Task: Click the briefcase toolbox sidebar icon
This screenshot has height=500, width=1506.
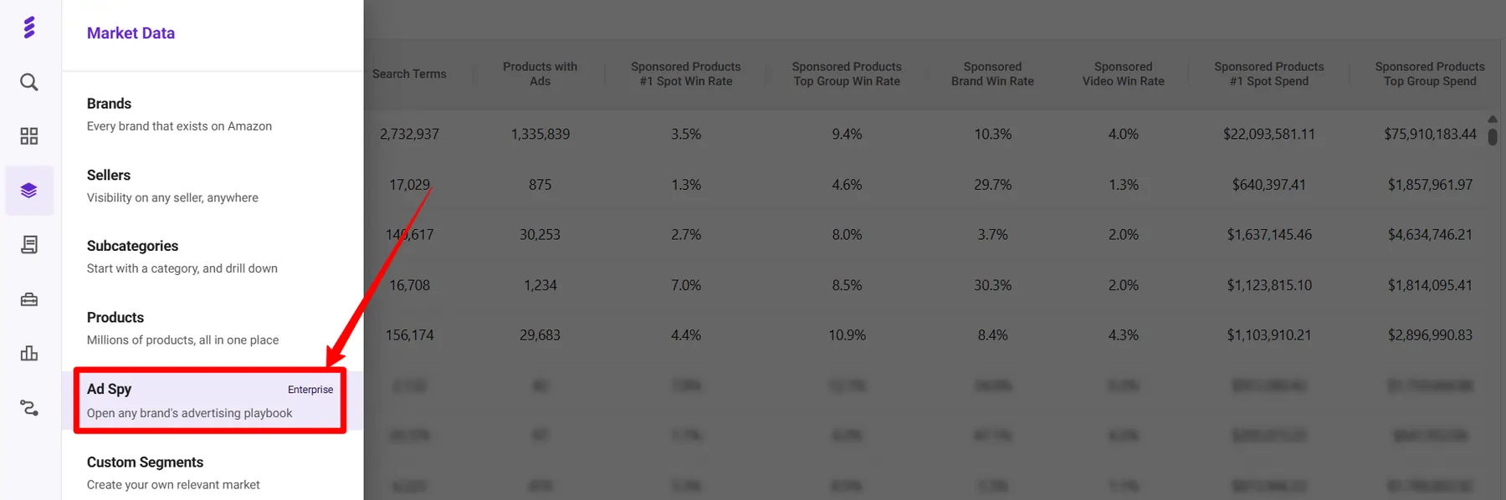Action: click(29, 299)
